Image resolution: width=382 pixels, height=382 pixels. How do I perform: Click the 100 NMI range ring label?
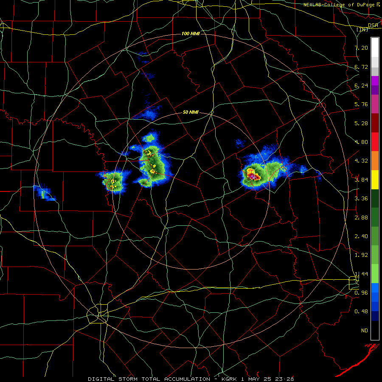point(191,34)
